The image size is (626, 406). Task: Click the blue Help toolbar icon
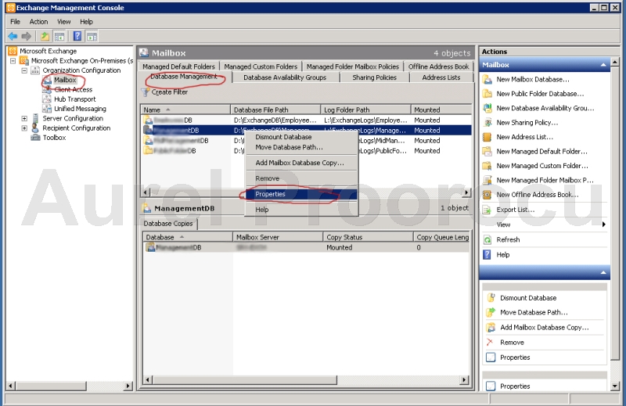tap(77, 36)
